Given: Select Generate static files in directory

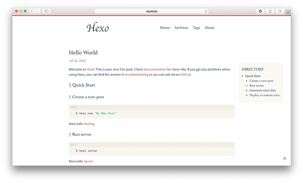Looking at the screenshot, I should tap(263, 90).
